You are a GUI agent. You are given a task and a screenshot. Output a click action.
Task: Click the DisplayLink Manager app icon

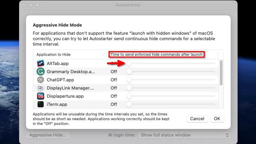click(41, 88)
